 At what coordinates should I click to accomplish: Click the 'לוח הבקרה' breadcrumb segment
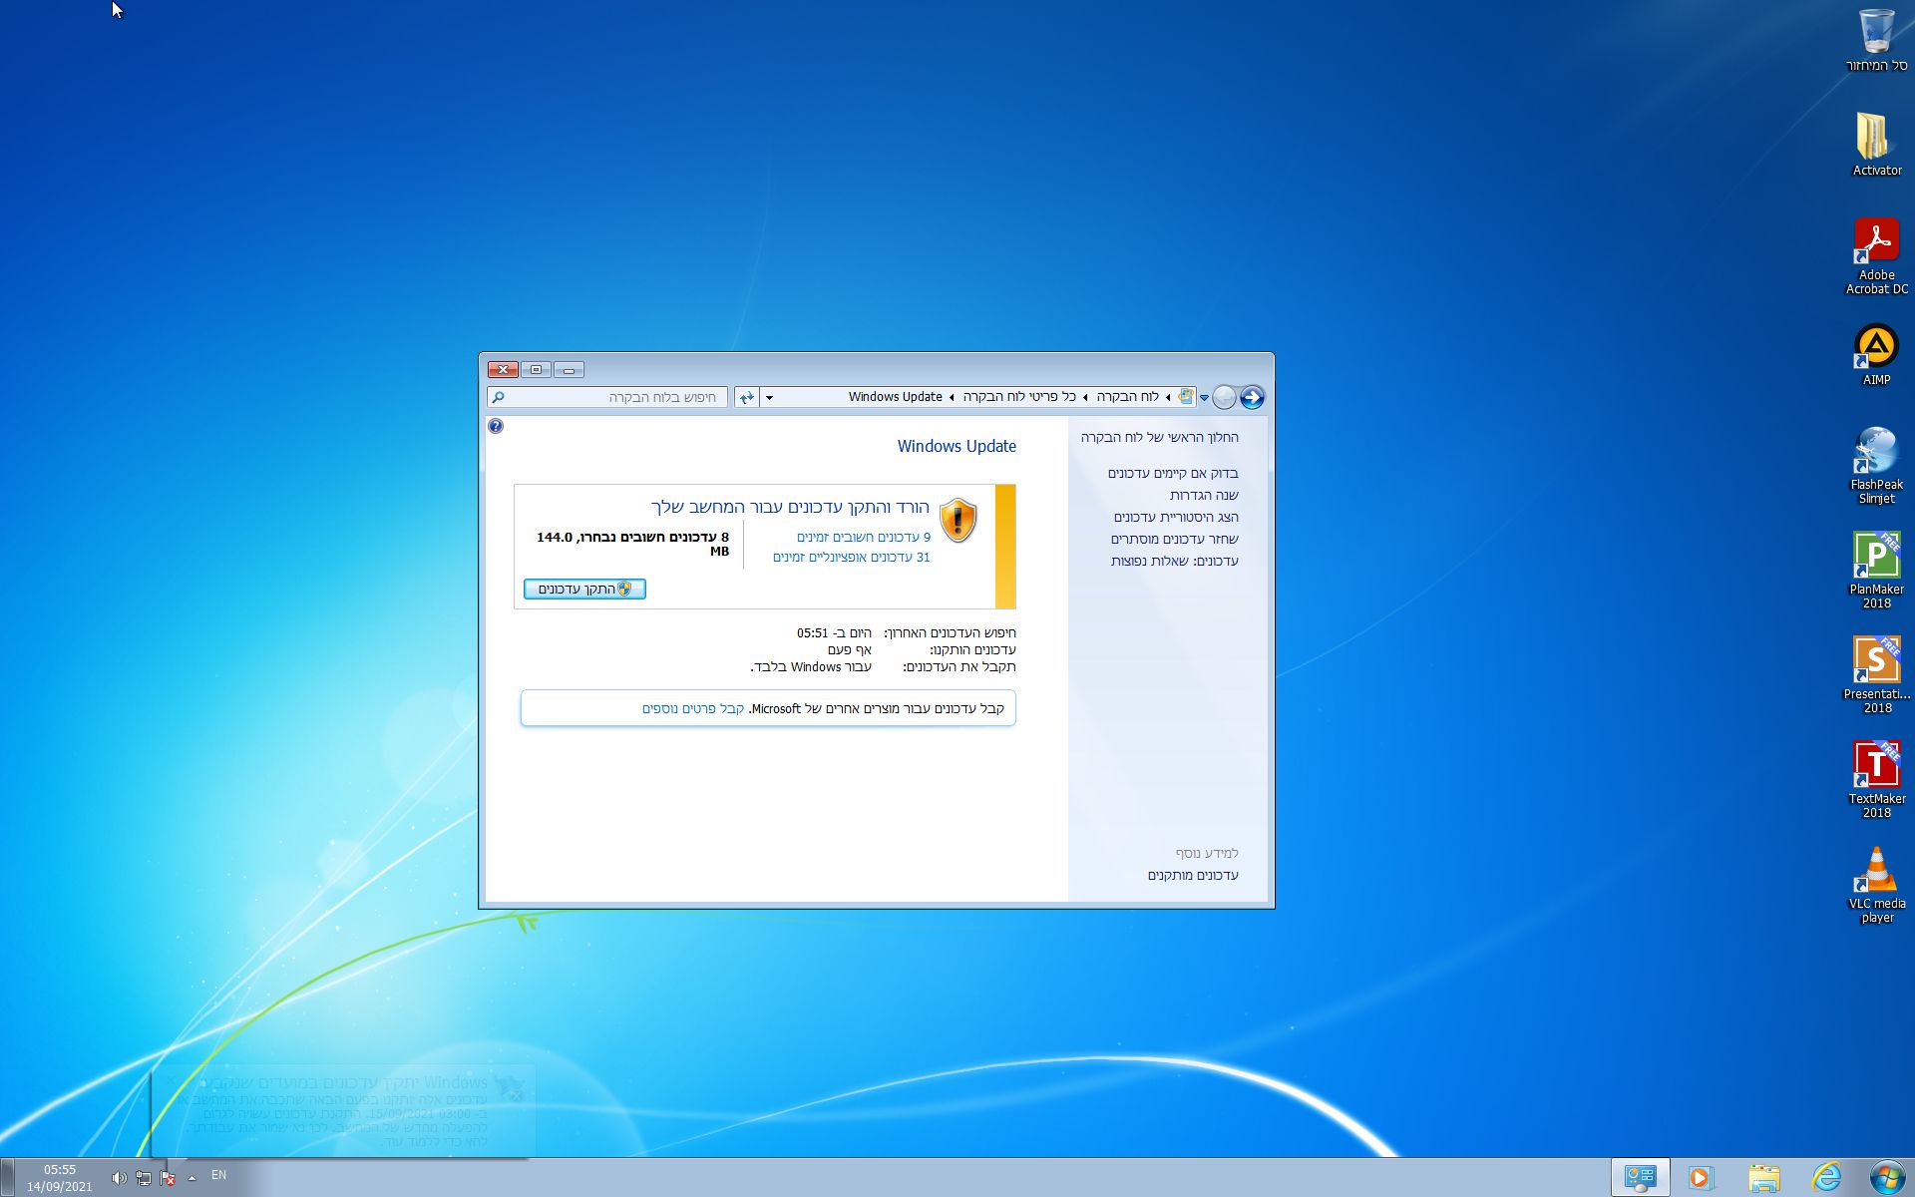point(1127,397)
